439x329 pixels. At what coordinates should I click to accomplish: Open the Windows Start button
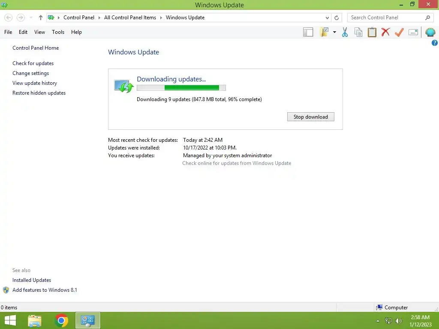(x=10, y=320)
